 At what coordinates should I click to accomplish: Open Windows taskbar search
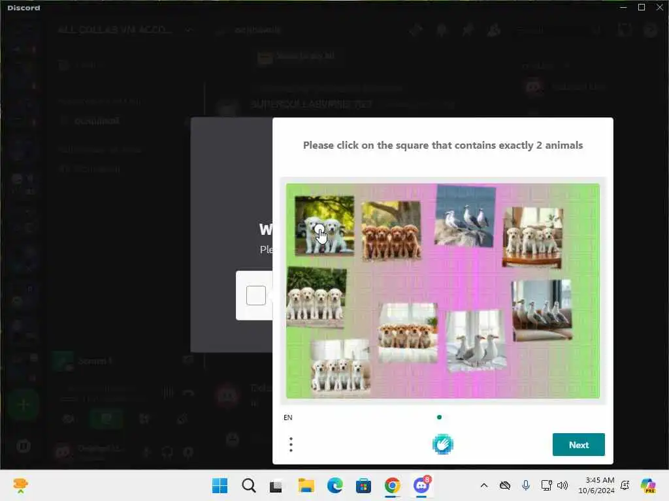tap(249, 485)
